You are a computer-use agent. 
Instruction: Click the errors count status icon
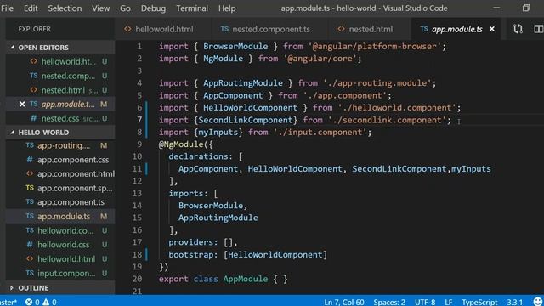tap(32, 302)
